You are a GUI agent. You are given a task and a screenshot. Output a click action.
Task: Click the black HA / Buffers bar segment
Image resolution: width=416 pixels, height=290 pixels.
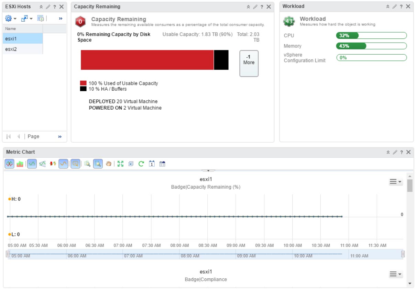221,60
